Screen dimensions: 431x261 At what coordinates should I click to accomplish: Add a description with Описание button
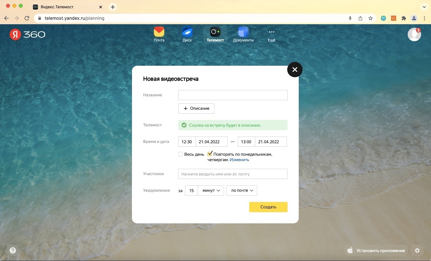(196, 108)
